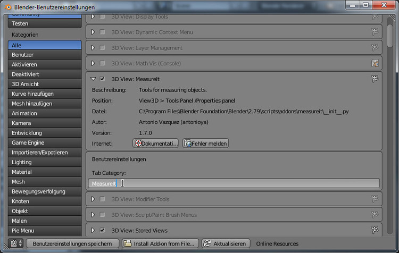Viewport: 399px width, 253px height.
Task: Select the Aktivieren category
Action: coord(45,64)
